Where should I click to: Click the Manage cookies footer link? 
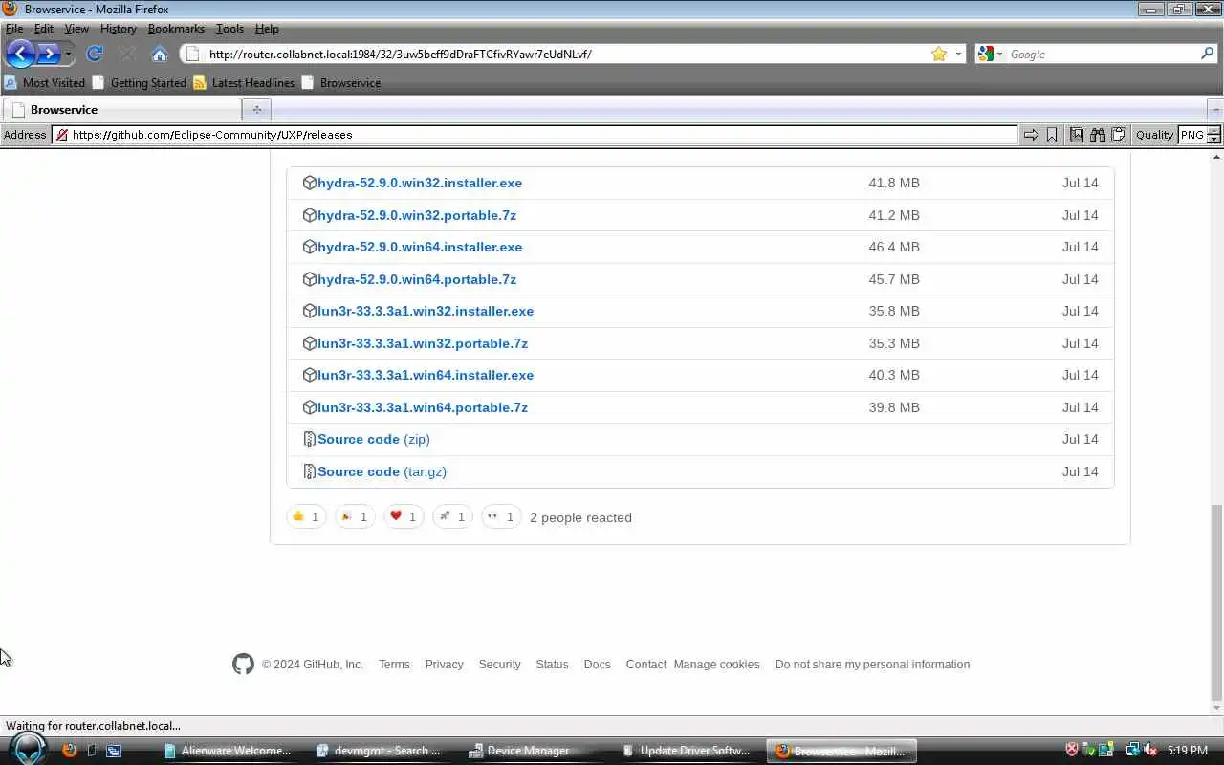(716, 664)
